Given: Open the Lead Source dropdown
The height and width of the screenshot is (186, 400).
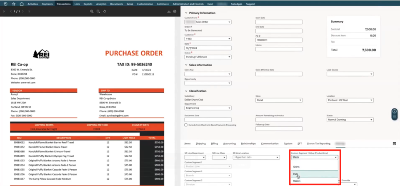Looking at the screenshot, I should (350, 74).
